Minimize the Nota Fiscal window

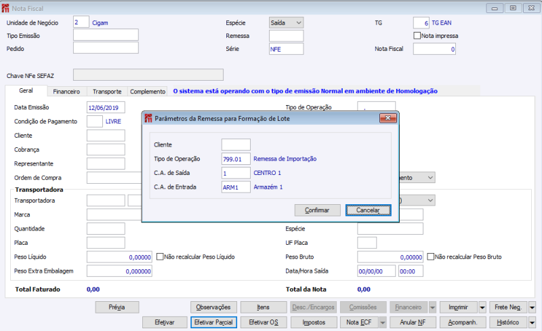click(495, 8)
